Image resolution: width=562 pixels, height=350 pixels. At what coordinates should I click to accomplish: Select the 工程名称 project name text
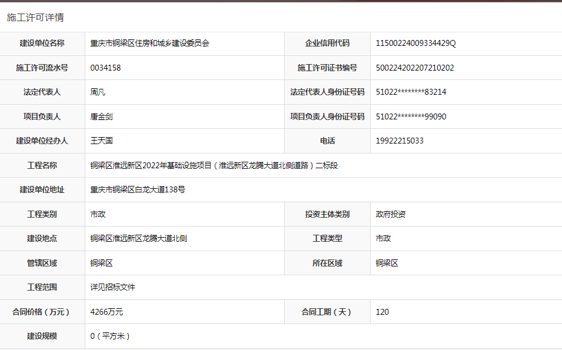point(214,165)
